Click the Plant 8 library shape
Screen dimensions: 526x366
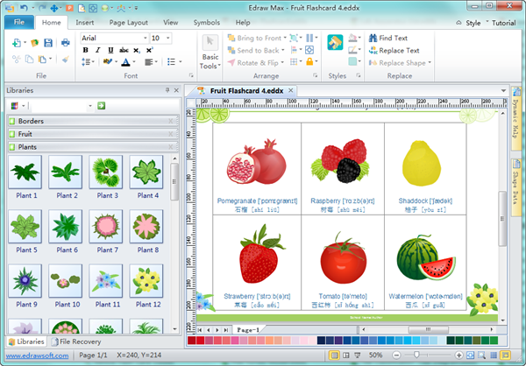pos(146,226)
